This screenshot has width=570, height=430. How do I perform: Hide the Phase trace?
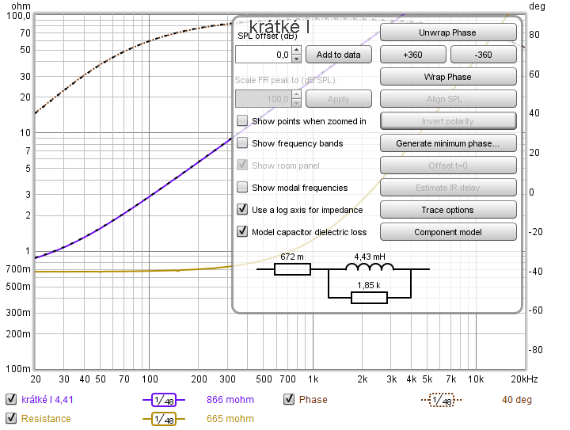tap(289, 399)
